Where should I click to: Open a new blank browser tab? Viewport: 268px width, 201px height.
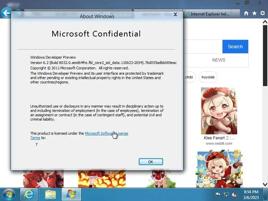pos(236,14)
